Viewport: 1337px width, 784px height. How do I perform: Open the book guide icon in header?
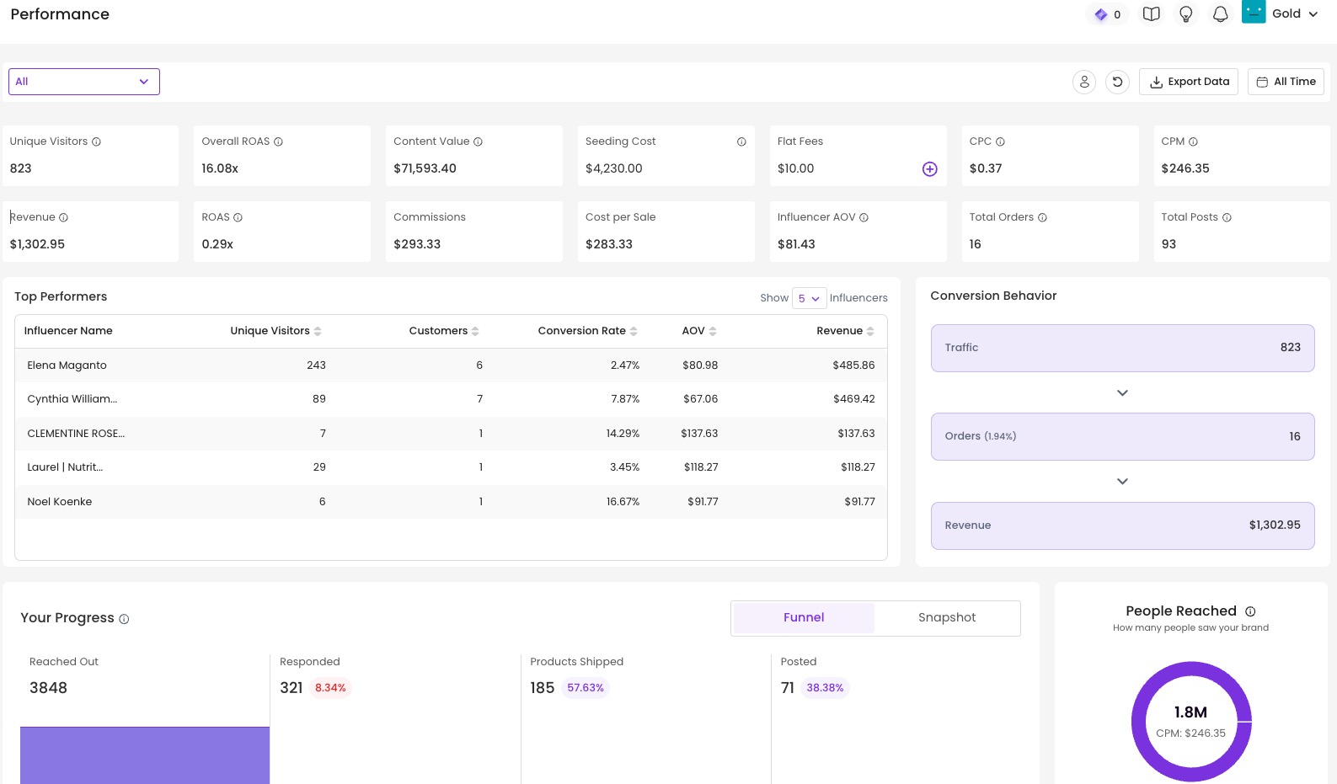click(x=1151, y=14)
